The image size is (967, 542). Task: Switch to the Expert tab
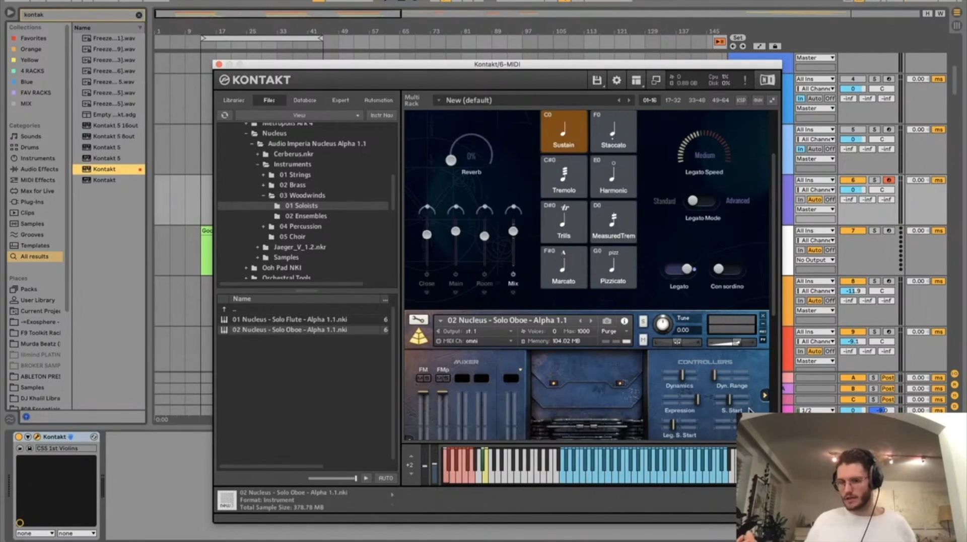[x=340, y=100]
